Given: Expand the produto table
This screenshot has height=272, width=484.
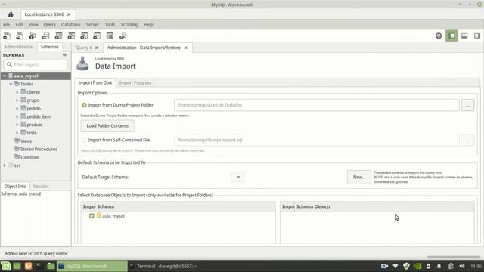Looking at the screenshot, I should click(17, 125).
